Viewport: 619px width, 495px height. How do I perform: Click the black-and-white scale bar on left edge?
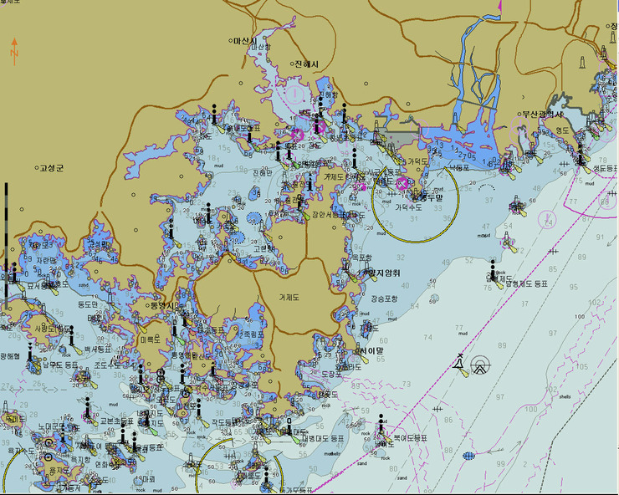(5, 242)
